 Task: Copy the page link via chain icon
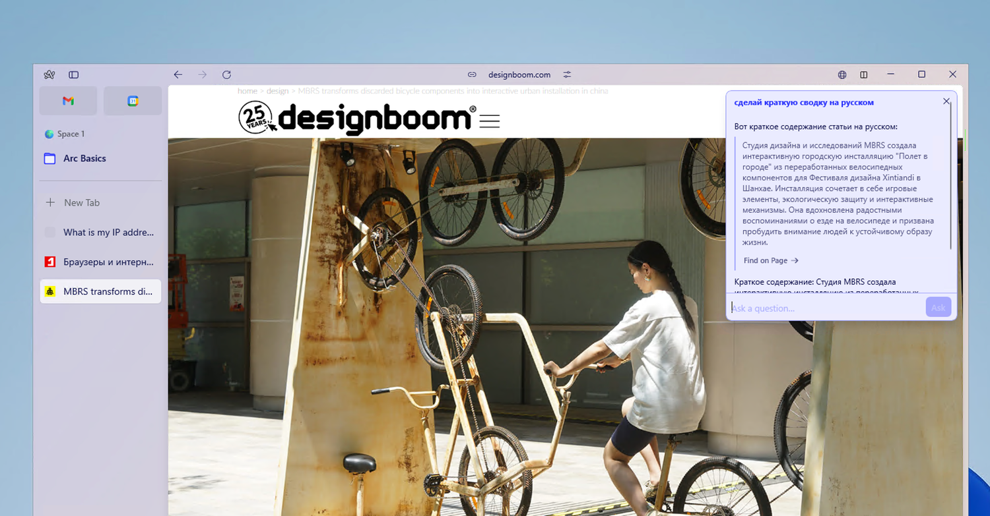(x=472, y=75)
